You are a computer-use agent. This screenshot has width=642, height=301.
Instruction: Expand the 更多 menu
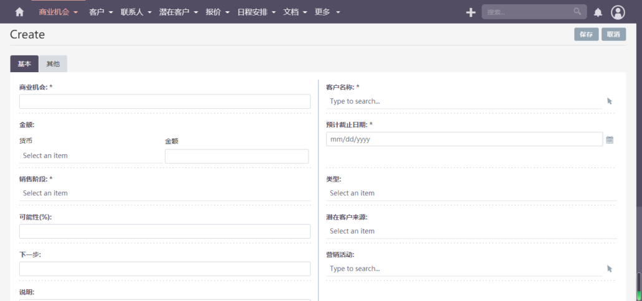click(x=327, y=12)
